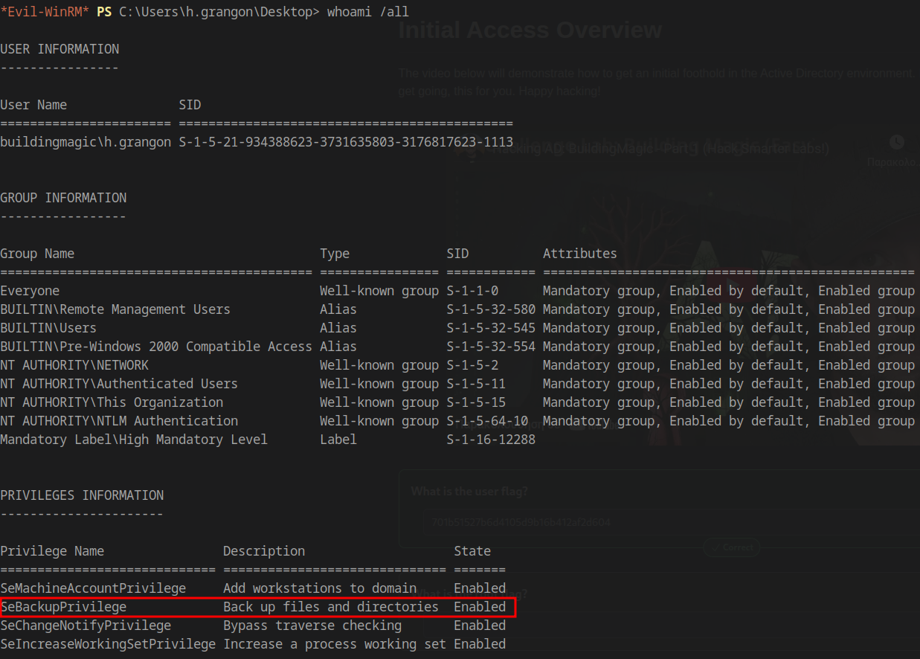Image resolution: width=920 pixels, height=659 pixels.
Task: Click the video channel avatar icon
Action: tap(470, 150)
